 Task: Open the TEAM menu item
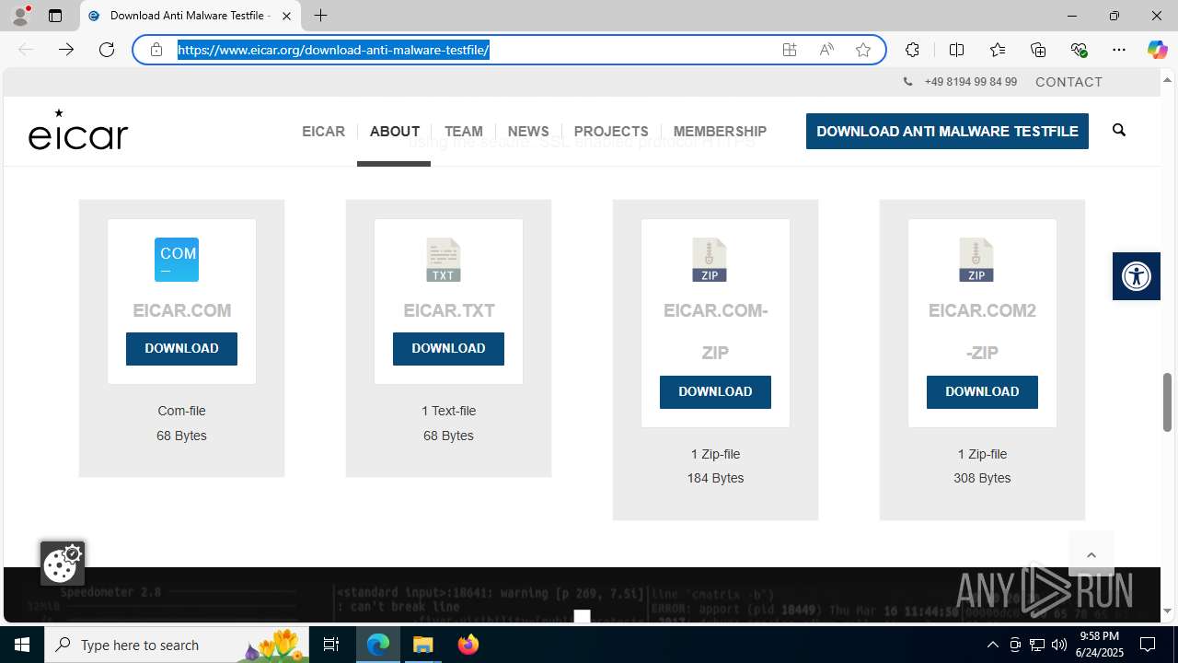pyautogui.click(x=463, y=131)
